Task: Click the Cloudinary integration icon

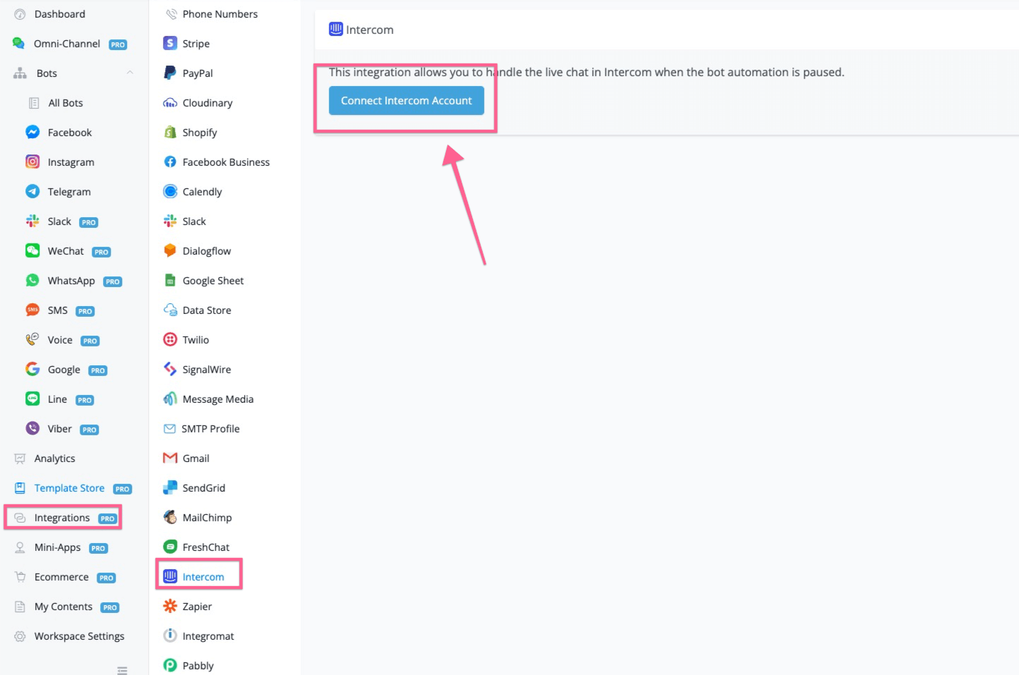Action: (170, 102)
